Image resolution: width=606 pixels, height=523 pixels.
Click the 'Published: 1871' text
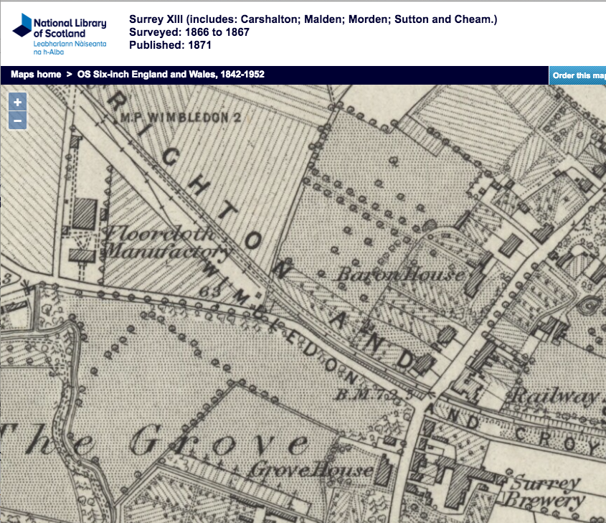[x=170, y=45]
